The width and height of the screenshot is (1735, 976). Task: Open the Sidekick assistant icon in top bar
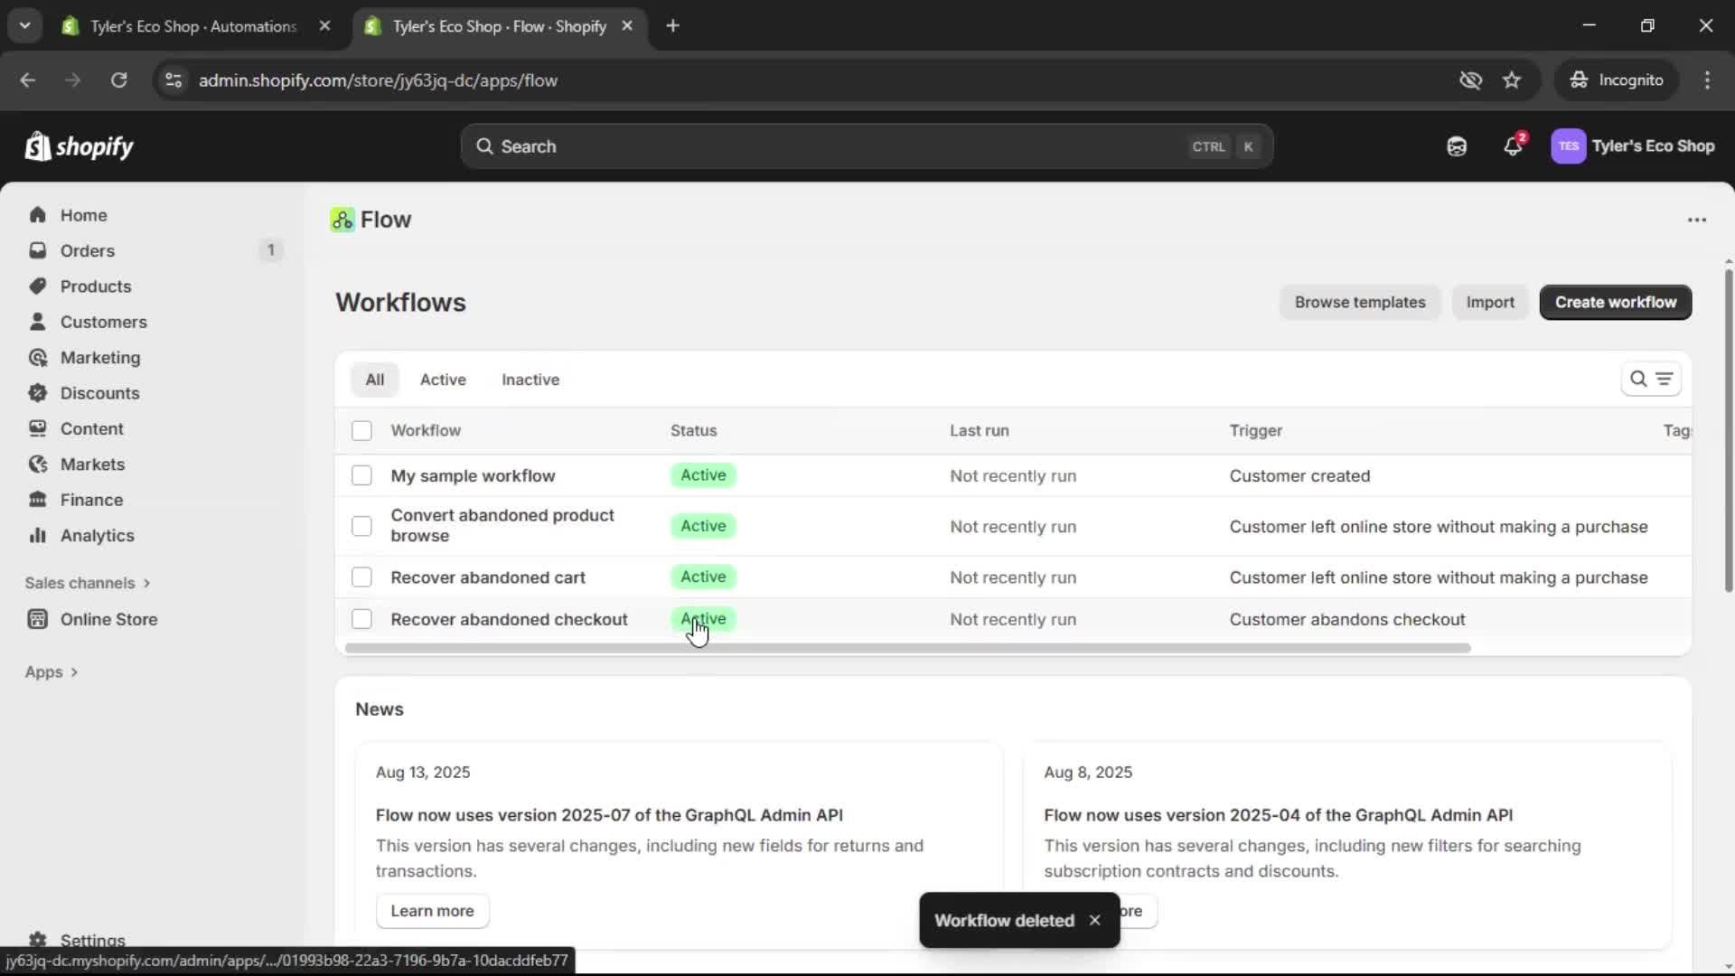pyautogui.click(x=1457, y=146)
